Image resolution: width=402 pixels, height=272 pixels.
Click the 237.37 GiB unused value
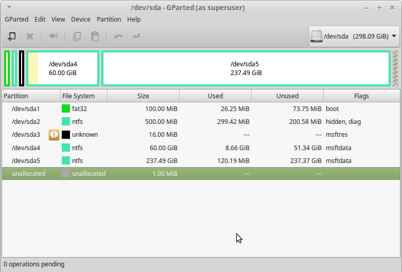click(x=306, y=160)
